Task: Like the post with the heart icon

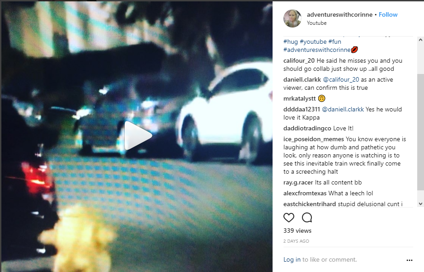Action: click(x=288, y=217)
